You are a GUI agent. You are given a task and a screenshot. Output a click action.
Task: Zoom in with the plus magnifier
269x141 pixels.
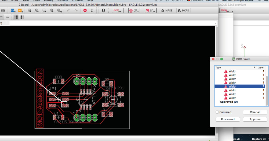click(37, 10)
